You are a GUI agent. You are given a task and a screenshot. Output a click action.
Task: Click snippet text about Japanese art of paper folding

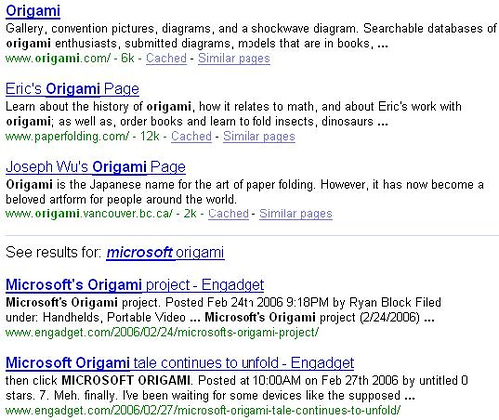245,192
